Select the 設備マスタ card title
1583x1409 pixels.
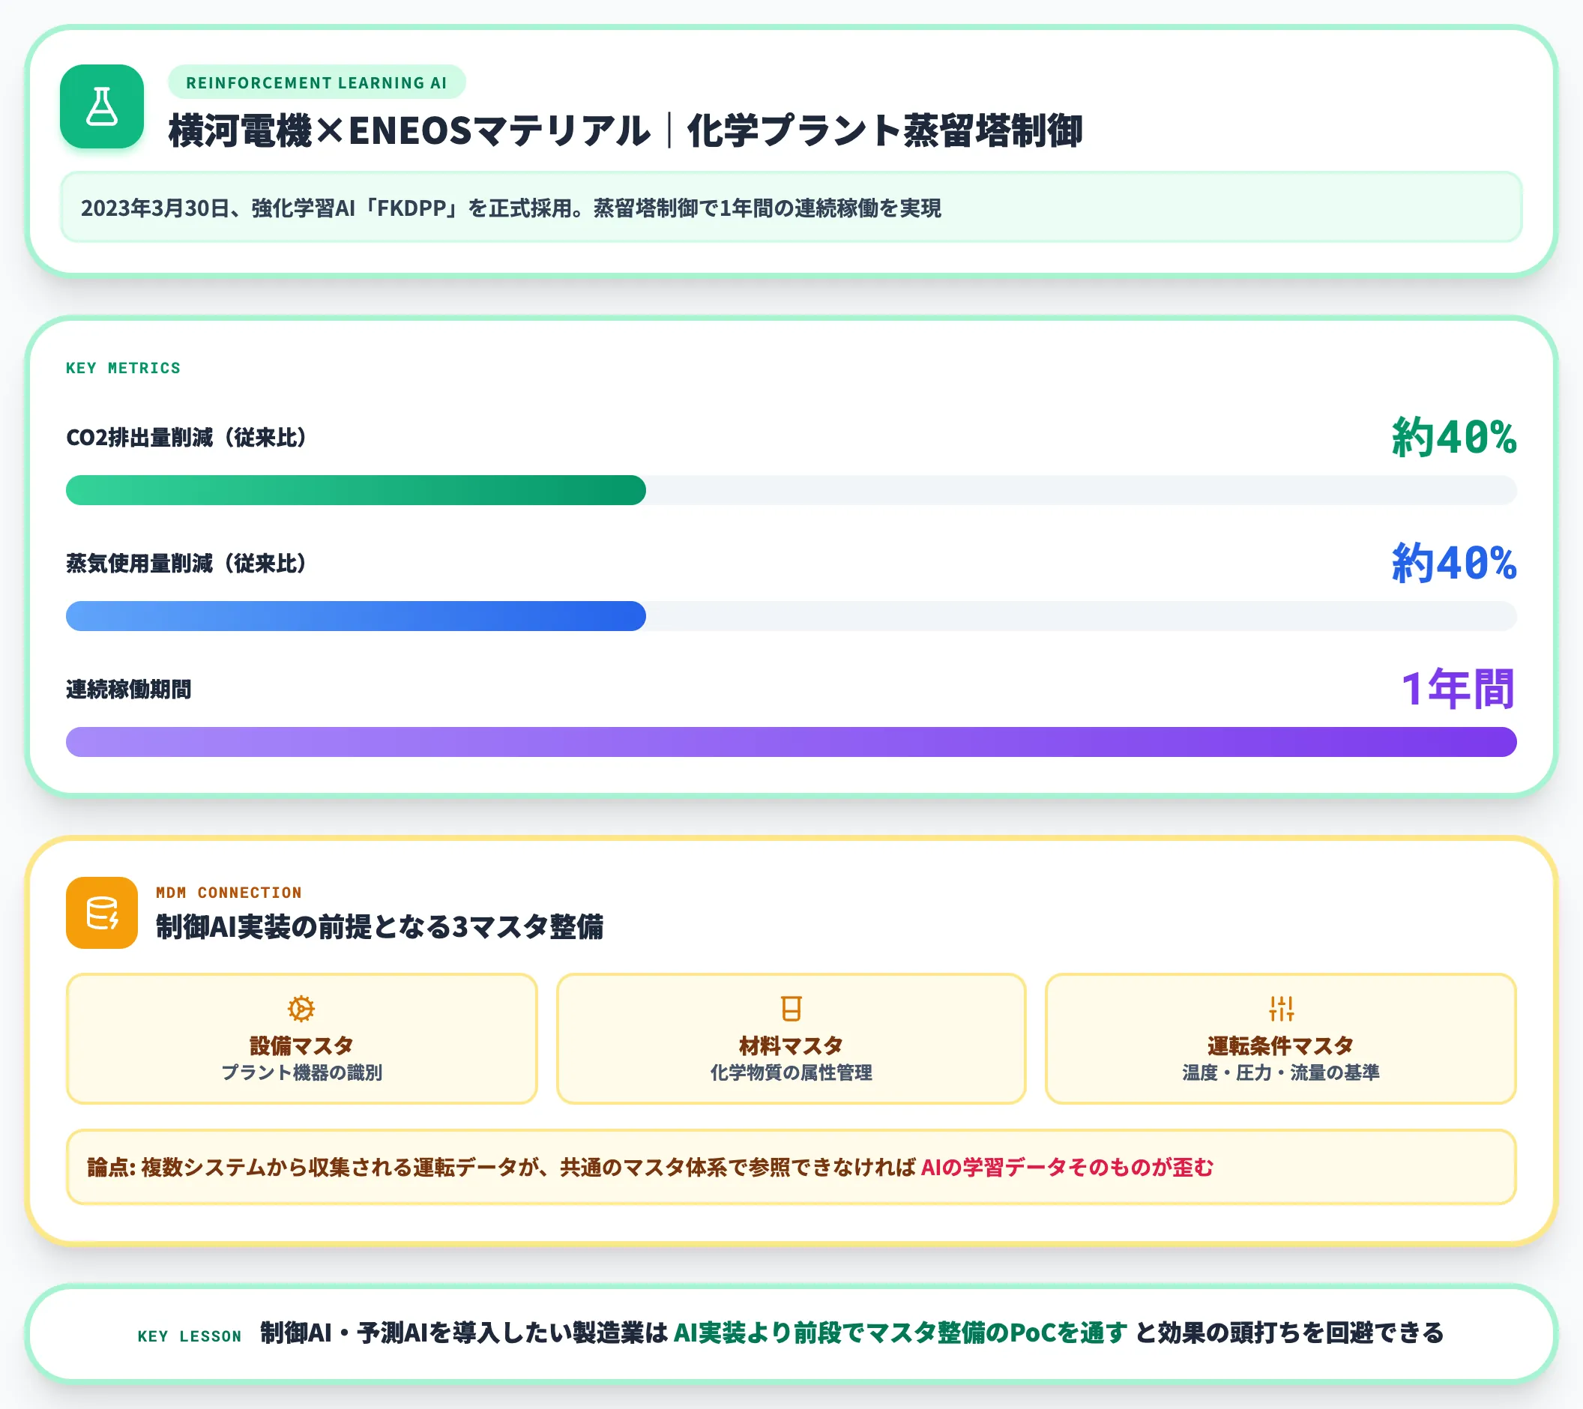pyautogui.click(x=301, y=1046)
